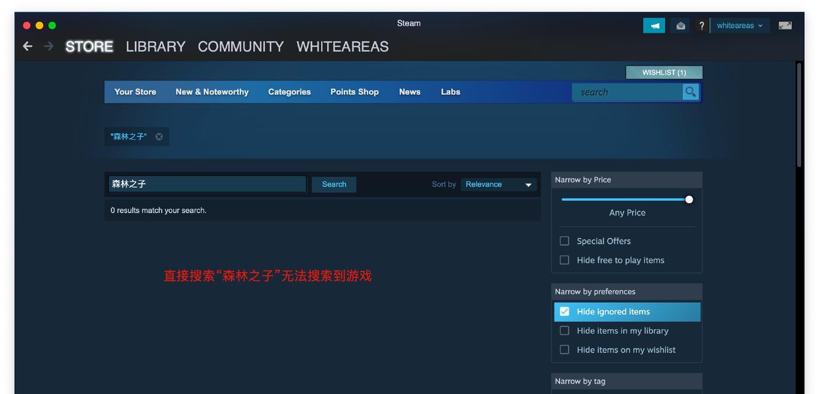819x394 pixels.
Task: Click the search term field containing 森林之子
Action: (x=207, y=184)
